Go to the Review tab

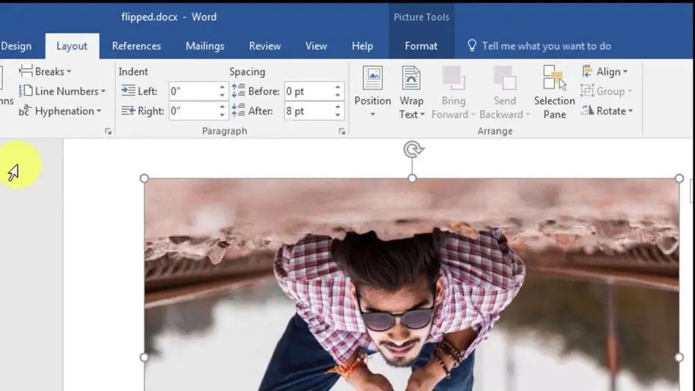265,46
